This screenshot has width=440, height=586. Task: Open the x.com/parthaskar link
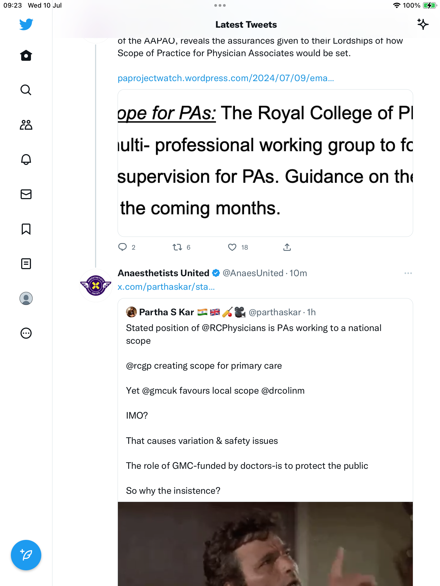tap(166, 287)
